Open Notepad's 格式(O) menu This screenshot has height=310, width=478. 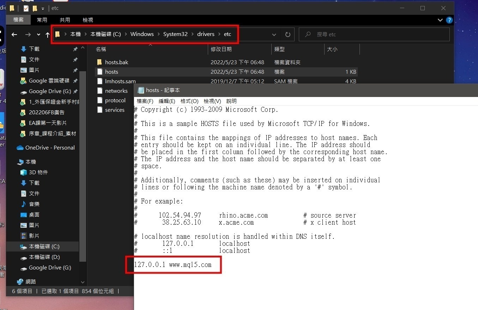189,101
